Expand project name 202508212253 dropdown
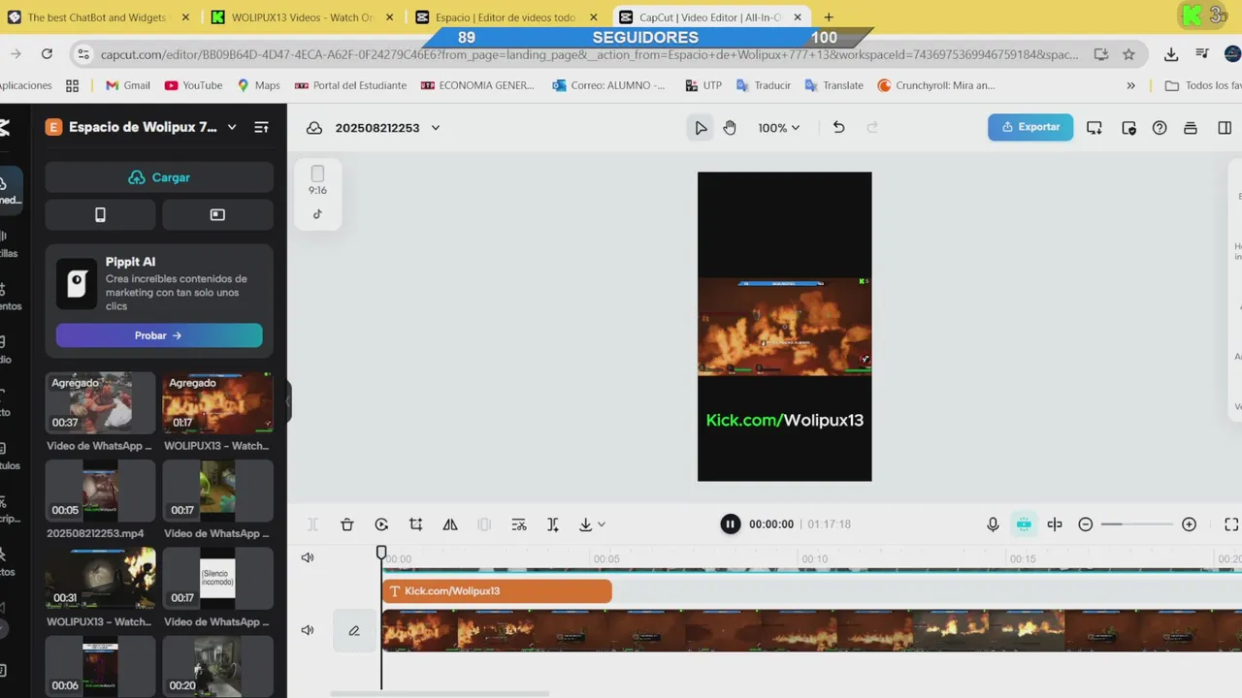Image resolution: width=1242 pixels, height=698 pixels. (436, 128)
